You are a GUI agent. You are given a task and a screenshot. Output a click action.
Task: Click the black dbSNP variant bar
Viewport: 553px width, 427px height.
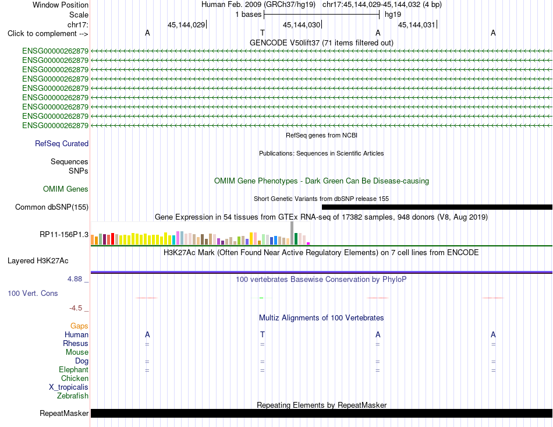[437, 207]
